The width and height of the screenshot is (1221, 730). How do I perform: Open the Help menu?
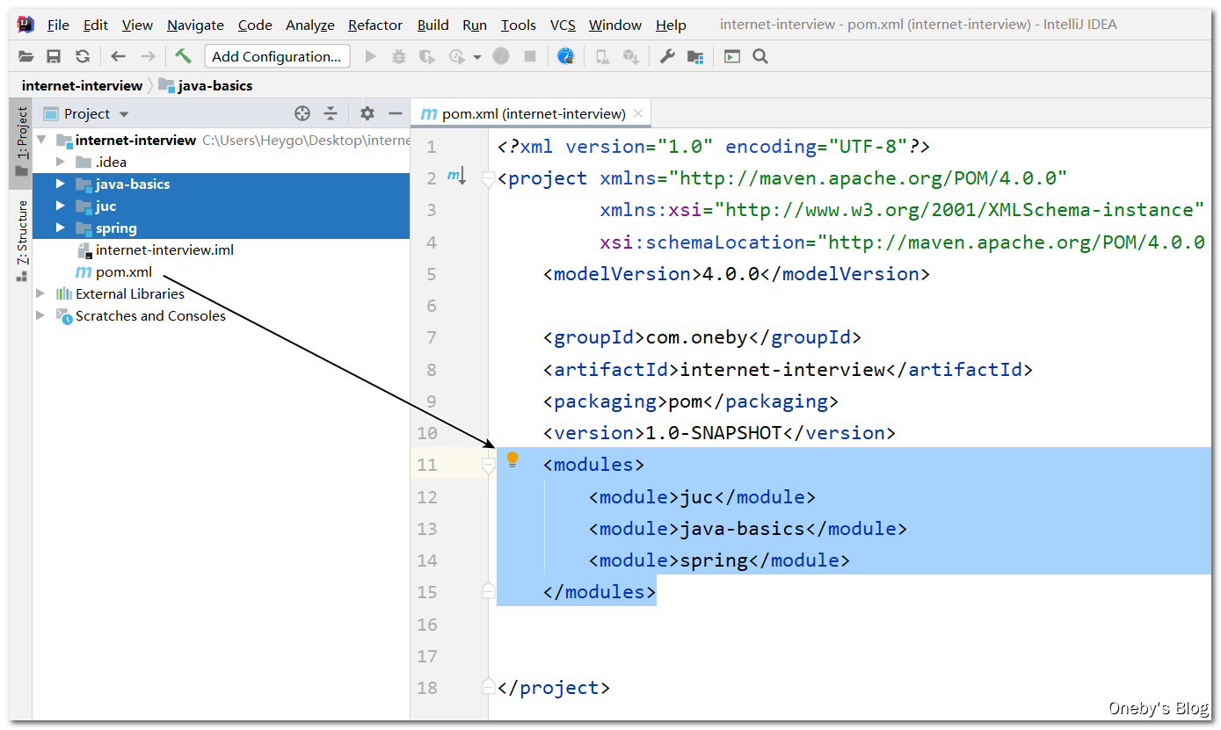(671, 25)
